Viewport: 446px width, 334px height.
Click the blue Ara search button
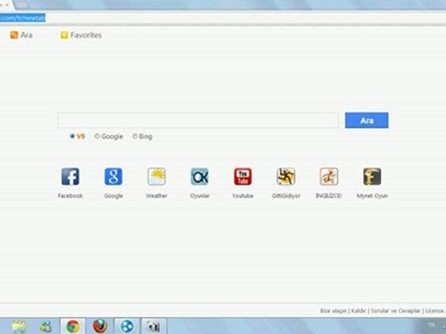coord(367,121)
